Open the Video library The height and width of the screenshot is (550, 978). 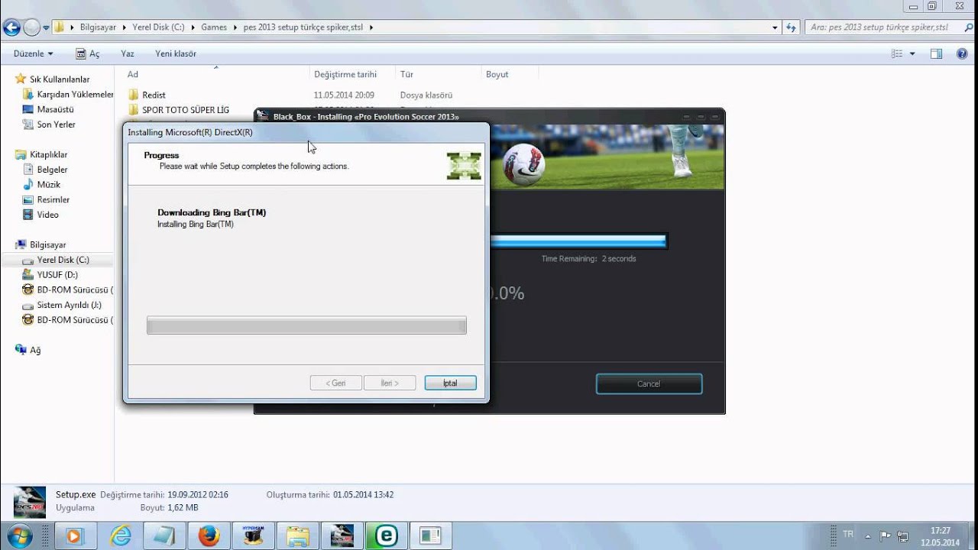pos(47,215)
